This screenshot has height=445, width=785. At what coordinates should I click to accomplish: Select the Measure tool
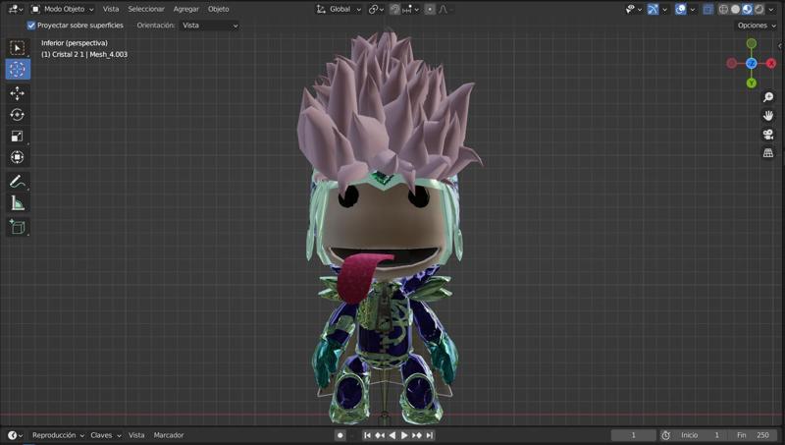[x=18, y=203]
